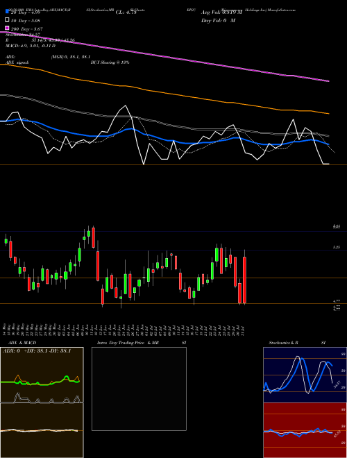Click the 'BUY Slowing @ 13%' signal text
This screenshot has height=458, width=347.
(x=110, y=62)
